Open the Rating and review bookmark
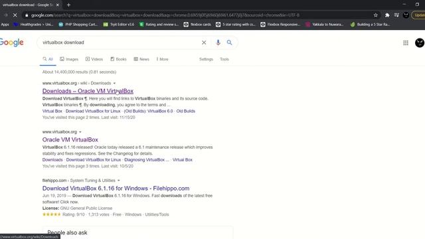This screenshot has width=425, height=239. click(x=159, y=25)
